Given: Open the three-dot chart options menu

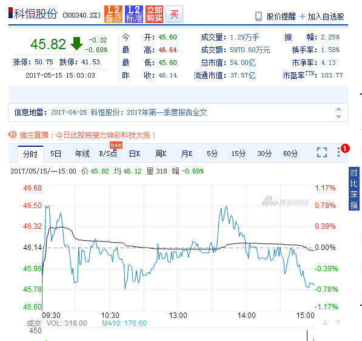Looking at the screenshot, I should (338, 152).
